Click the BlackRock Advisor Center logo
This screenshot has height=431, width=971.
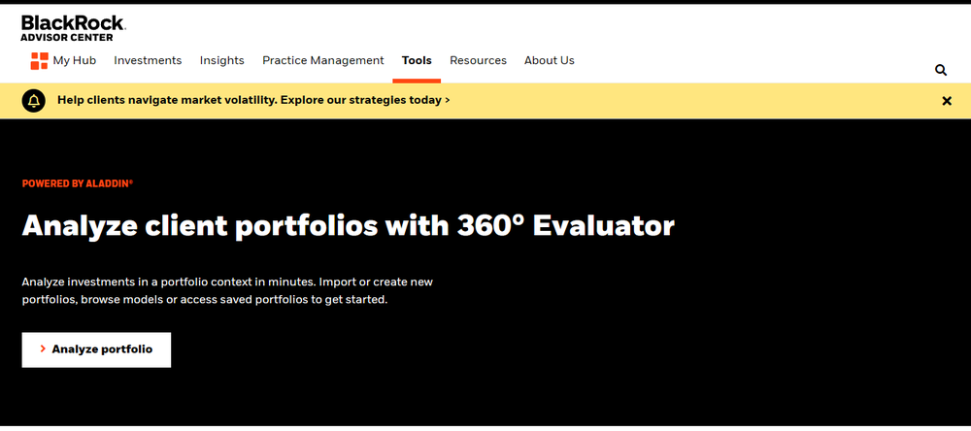[73, 28]
